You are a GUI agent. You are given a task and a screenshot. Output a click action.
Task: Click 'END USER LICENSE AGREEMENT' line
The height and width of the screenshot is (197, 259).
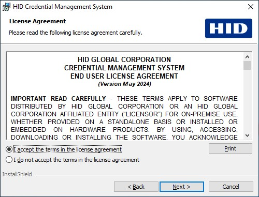coord(124,76)
